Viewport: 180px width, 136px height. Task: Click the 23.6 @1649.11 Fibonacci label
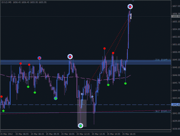162,60
